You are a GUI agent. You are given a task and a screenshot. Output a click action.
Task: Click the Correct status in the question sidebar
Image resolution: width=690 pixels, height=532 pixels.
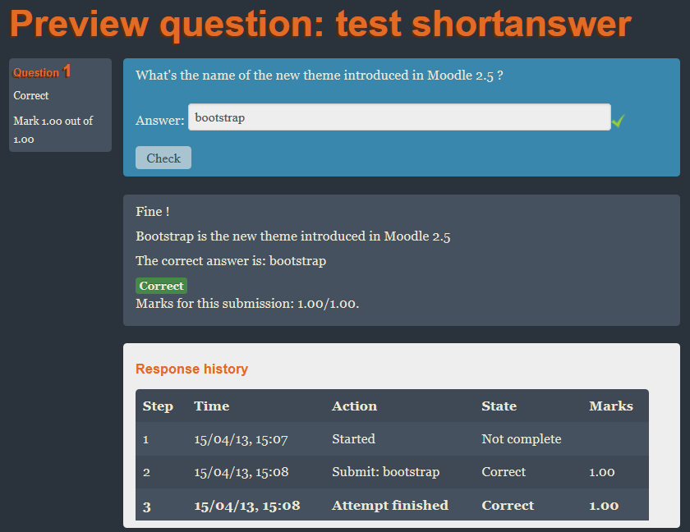pyautogui.click(x=31, y=95)
